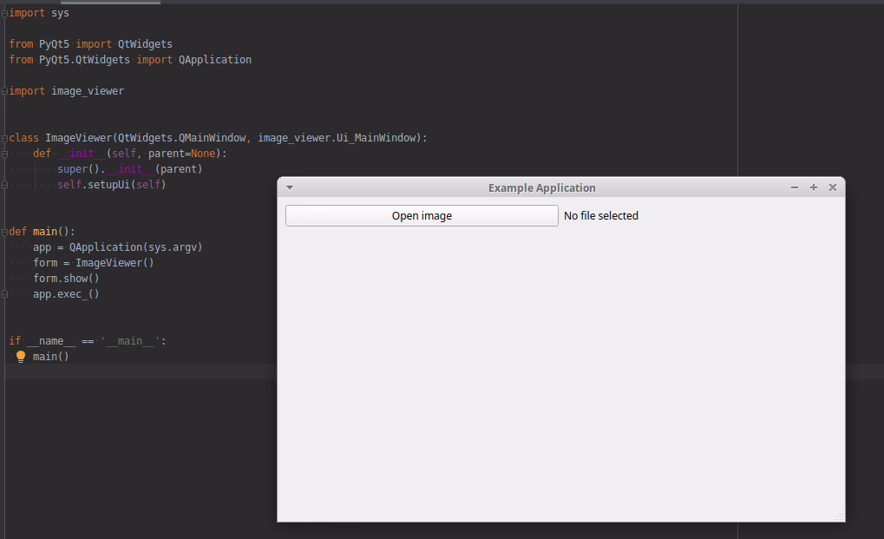Viewport: 884px width, 539px height.
Task: Collapse the __init__ method fold marker
Action: (x=4, y=154)
